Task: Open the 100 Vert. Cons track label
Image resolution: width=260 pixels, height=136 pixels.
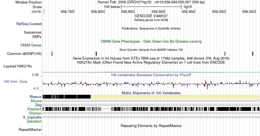Action: coord(15,81)
